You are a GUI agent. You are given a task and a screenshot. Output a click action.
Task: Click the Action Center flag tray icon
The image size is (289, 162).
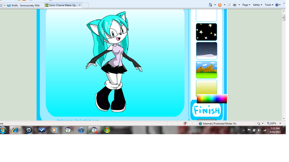point(249,130)
